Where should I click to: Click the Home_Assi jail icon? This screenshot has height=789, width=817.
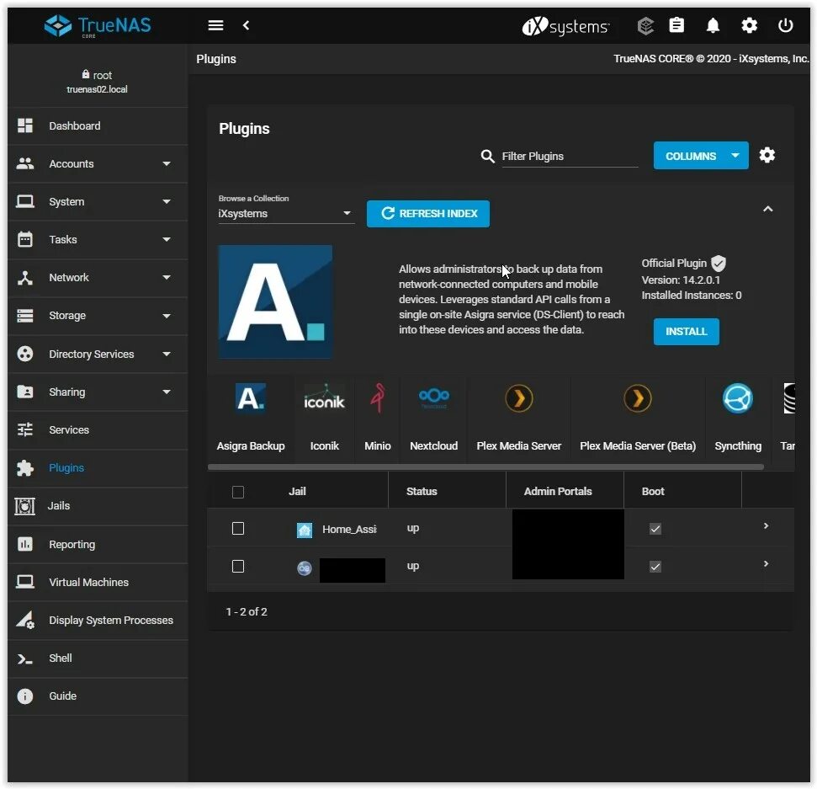[305, 530]
